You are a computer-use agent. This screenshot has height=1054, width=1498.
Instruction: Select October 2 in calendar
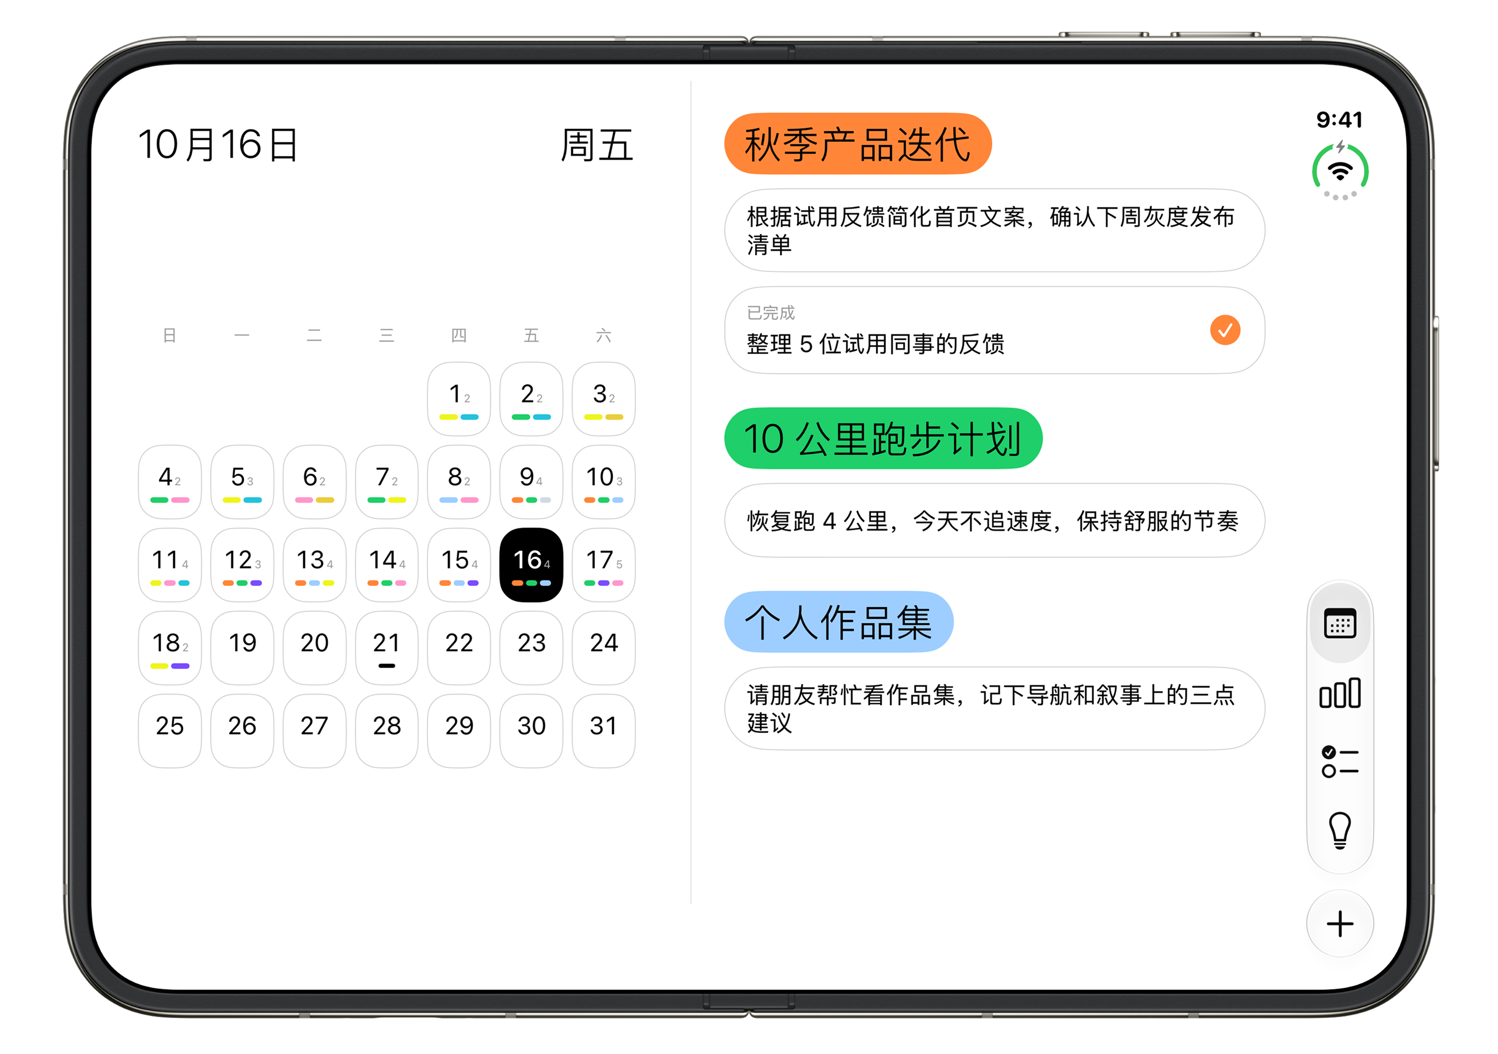coord(531,399)
